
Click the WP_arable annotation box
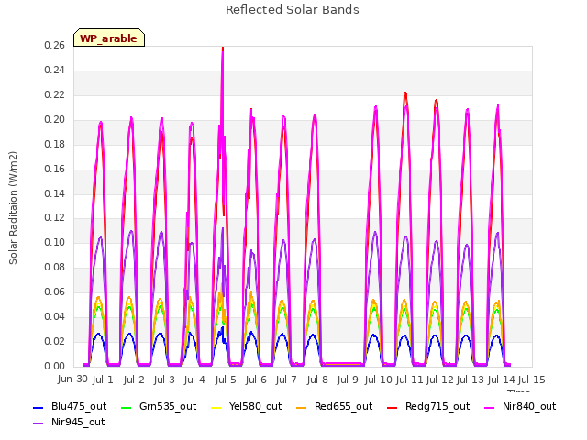109,38
